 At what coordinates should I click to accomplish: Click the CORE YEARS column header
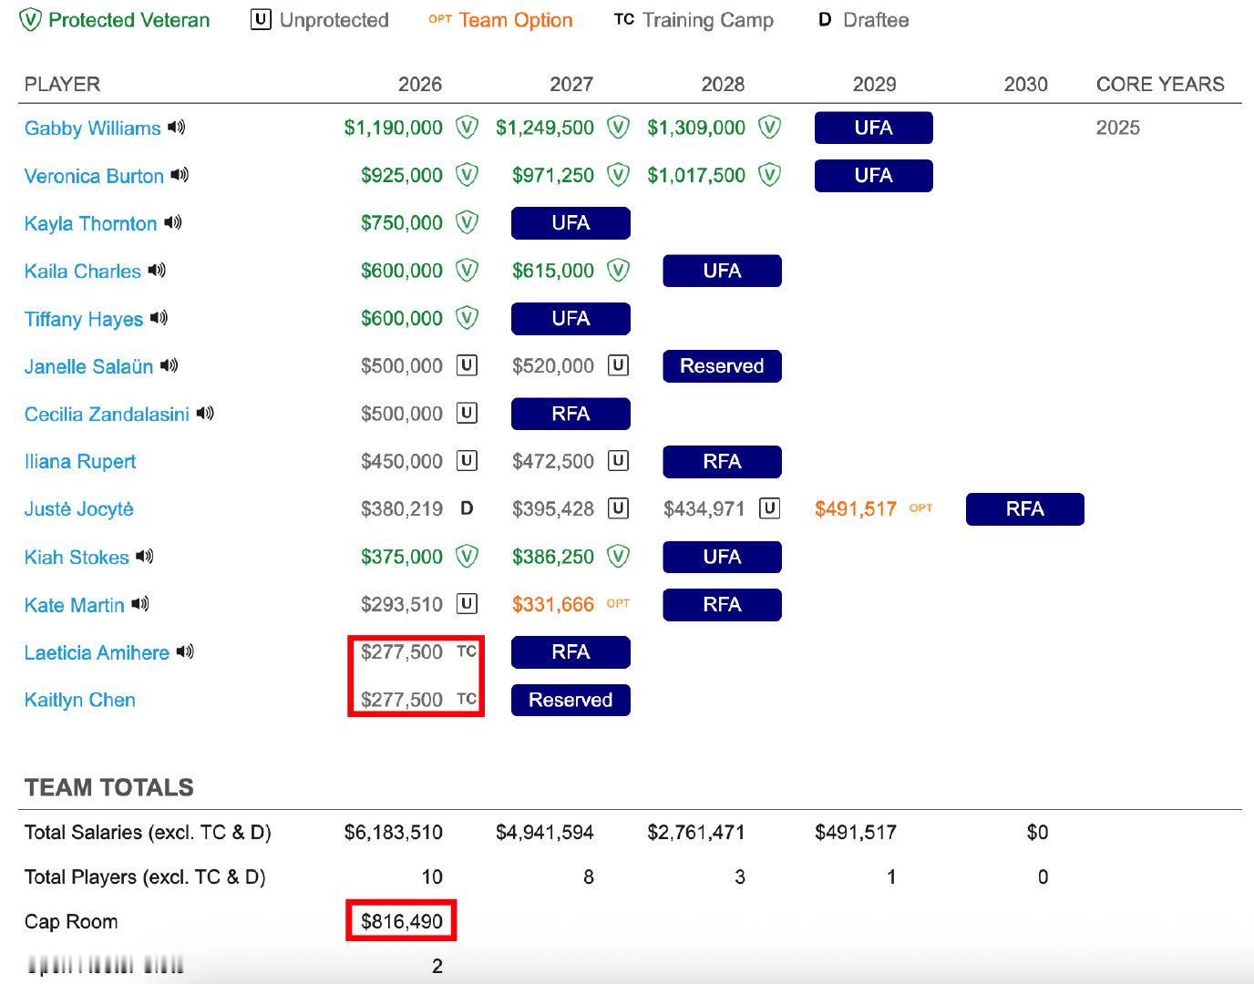(x=1160, y=85)
